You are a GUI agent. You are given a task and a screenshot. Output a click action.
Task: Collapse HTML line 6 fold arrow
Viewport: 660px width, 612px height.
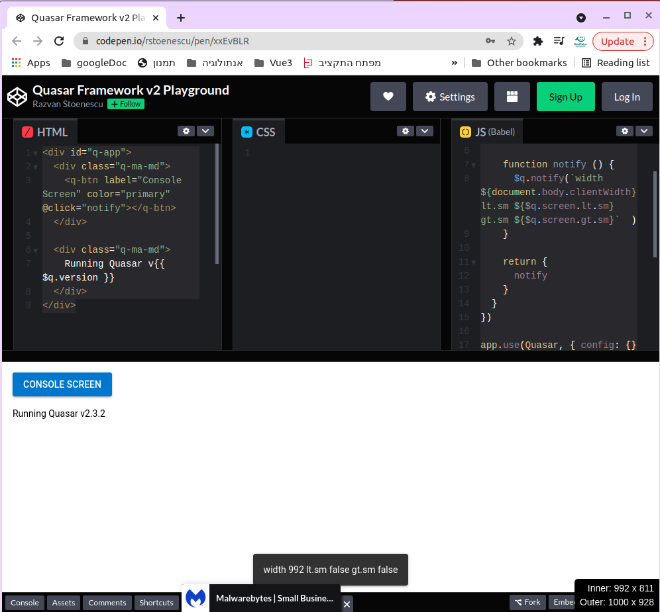click(35, 251)
